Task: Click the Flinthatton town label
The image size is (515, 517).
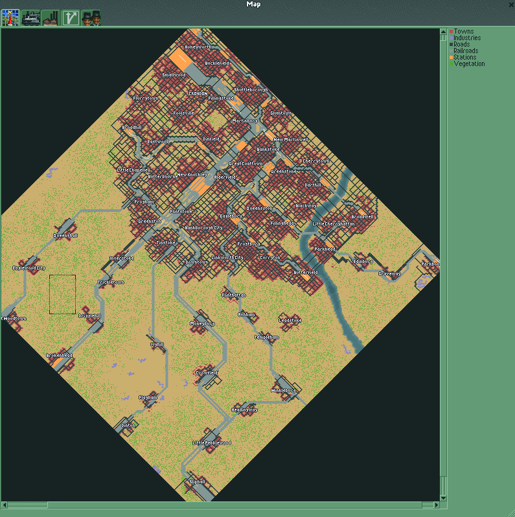Action: pos(234,295)
